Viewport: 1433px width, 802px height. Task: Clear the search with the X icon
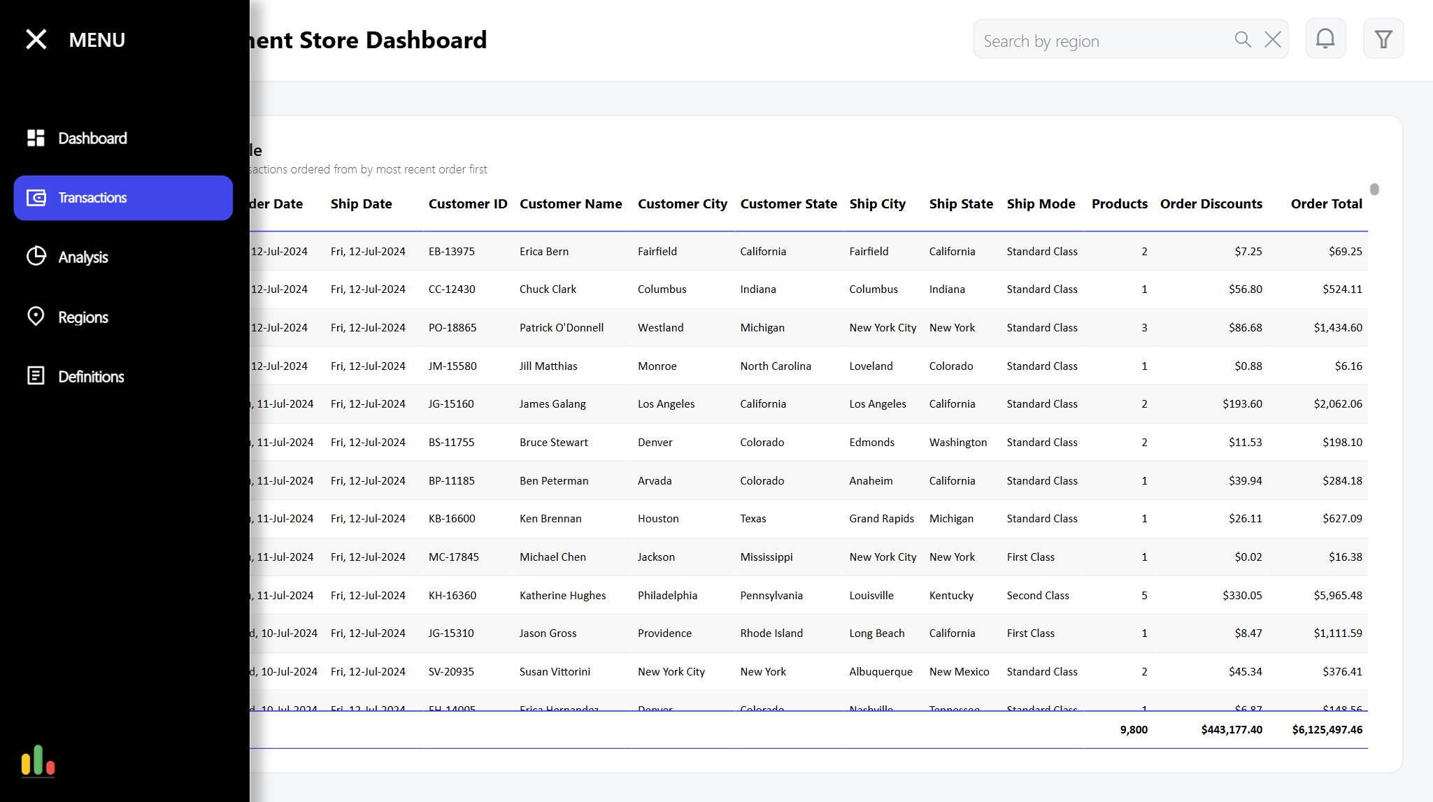(1273, 39)
